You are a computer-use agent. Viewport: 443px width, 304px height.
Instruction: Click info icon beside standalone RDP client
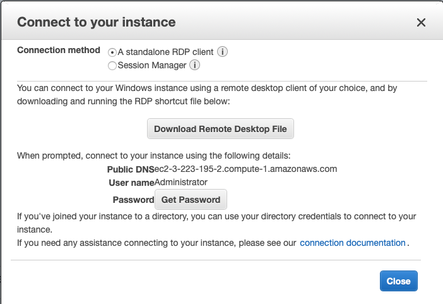coord(223,52)
